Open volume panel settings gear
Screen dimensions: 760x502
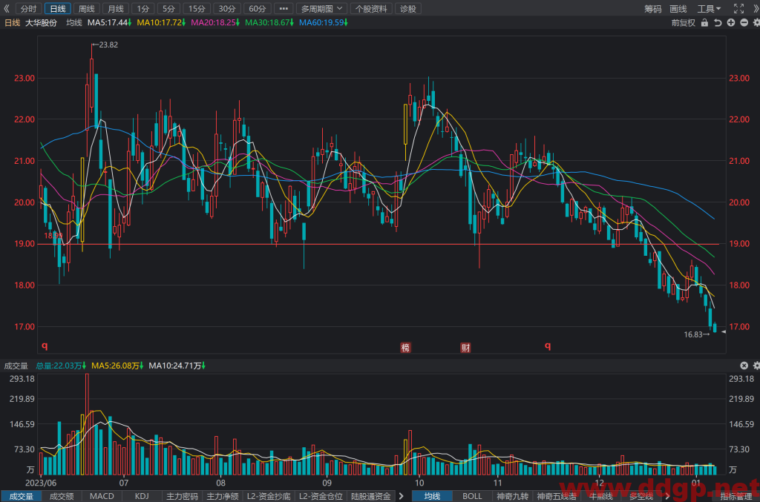click(x=756, y=366)
